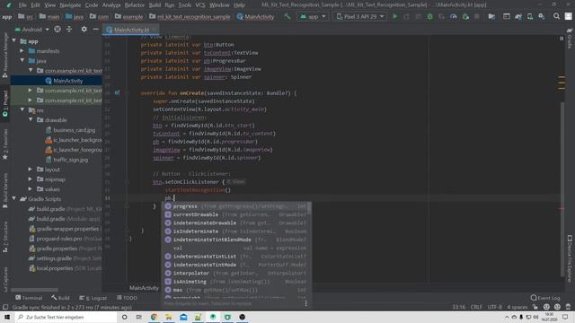Image resolution: width=575 pixels, height=323 pixels.
Task: Click the Task View taskbar icon
Action: point(139,317)
